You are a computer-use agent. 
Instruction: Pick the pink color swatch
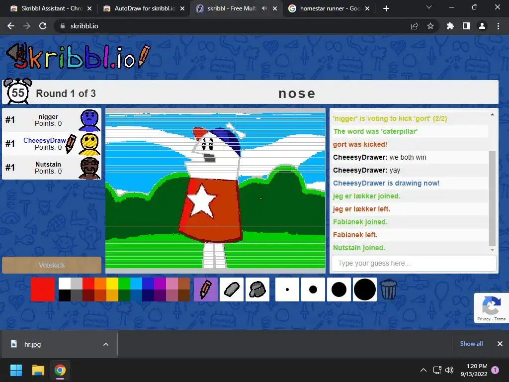point(172,284)
